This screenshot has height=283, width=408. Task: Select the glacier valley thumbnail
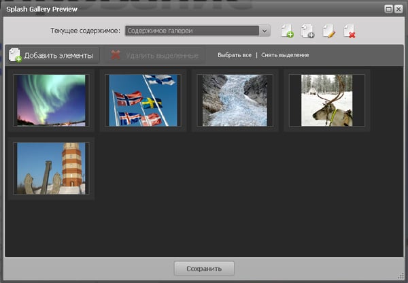[x=235, y=100]
